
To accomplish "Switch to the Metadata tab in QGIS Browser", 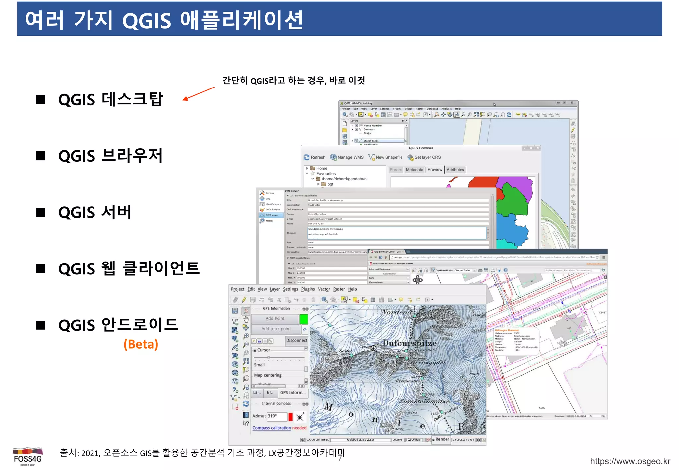I will pyautogui.click(x=414, y=170).
